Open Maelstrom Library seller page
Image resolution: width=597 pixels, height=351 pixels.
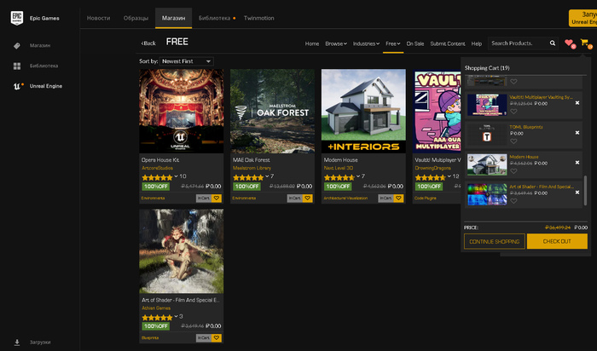[252, 168]
